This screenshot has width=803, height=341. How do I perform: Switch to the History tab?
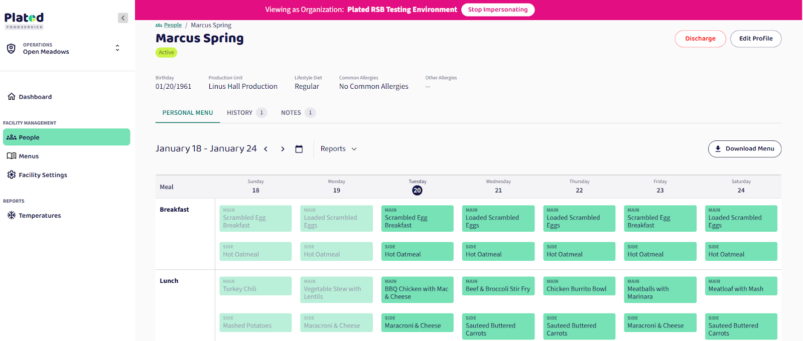tap(240, 113)
